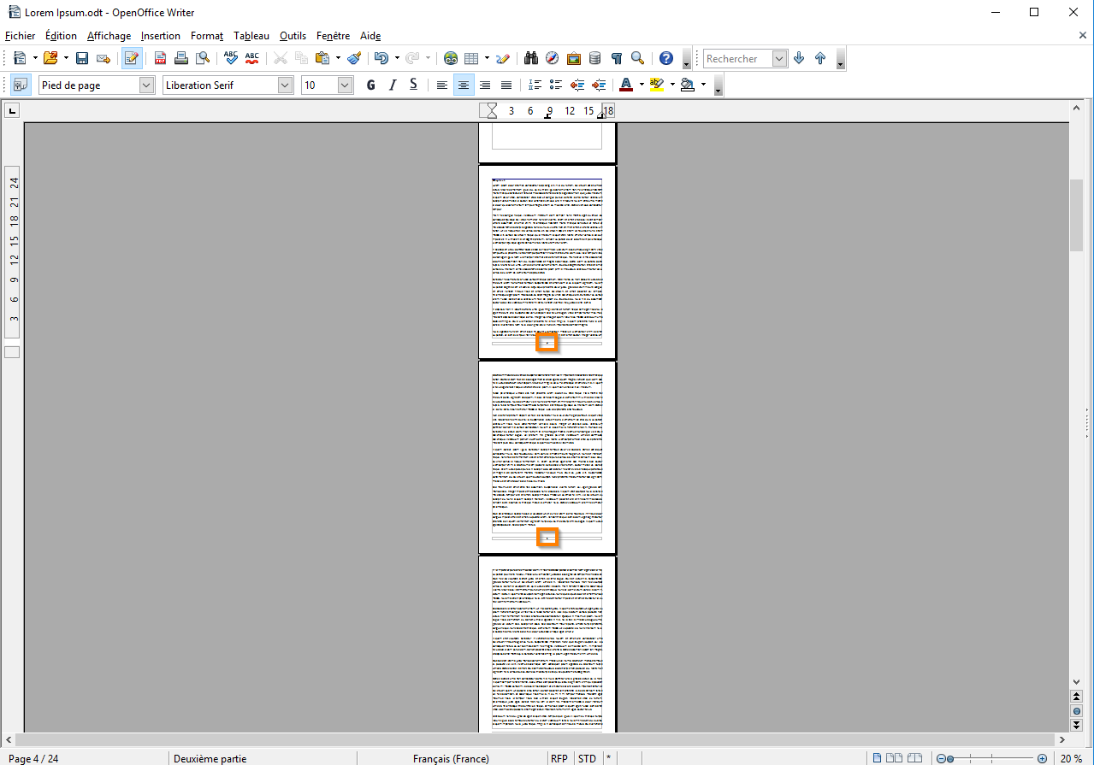Open Find and Replace binoculars icon

pos(531,58)
